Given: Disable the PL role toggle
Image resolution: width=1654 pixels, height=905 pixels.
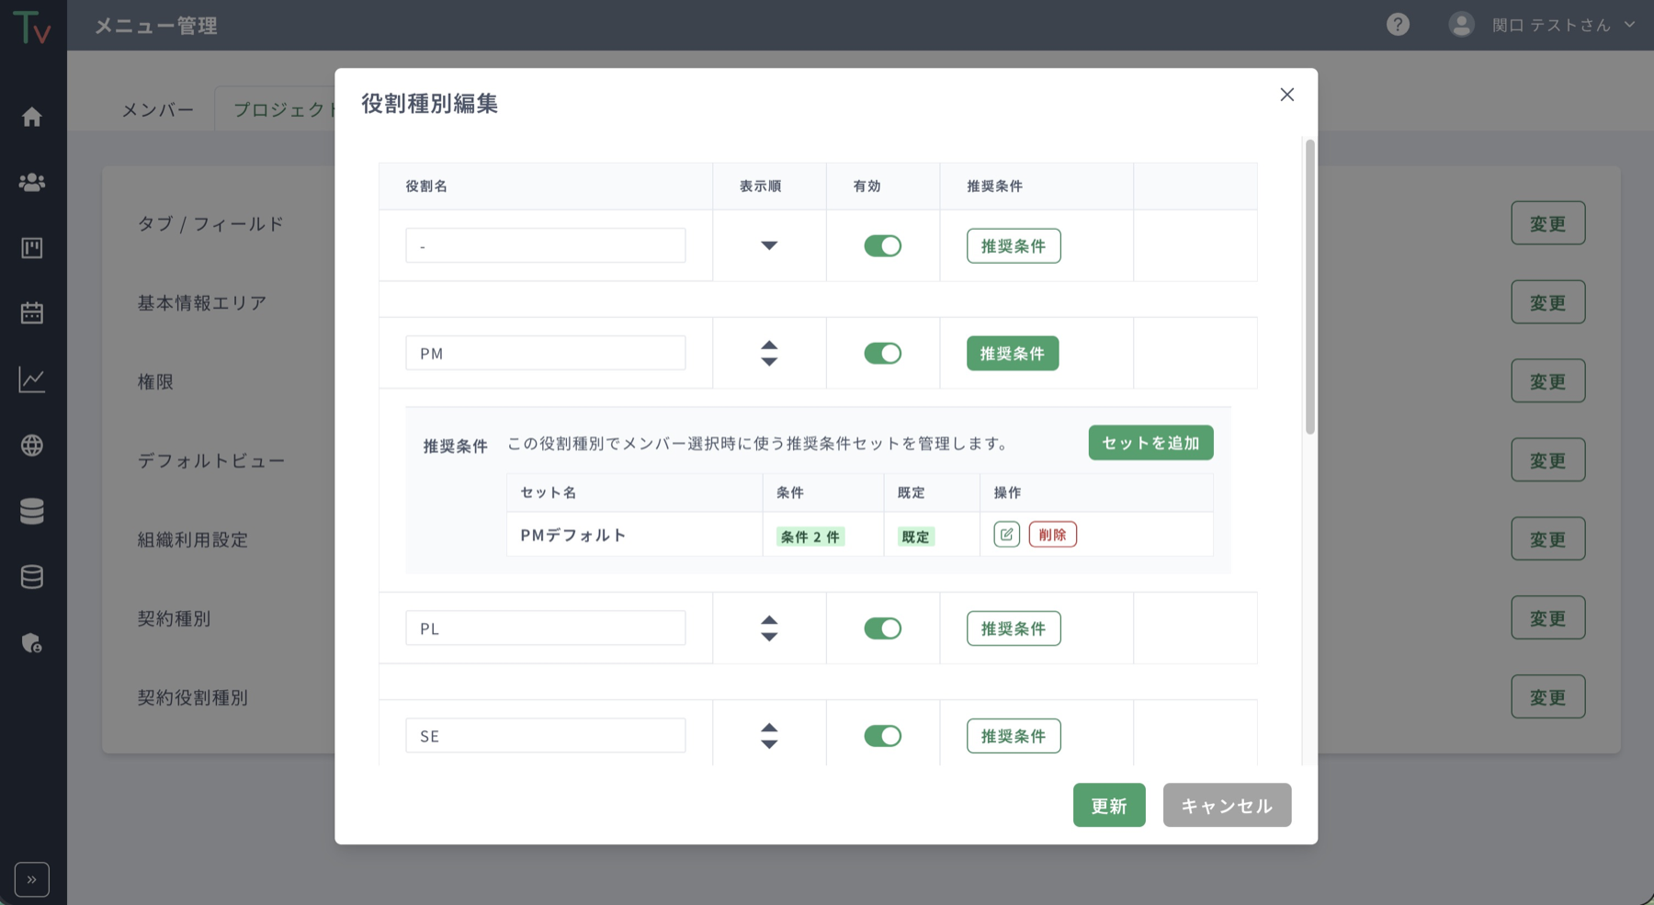Looking at the screenshot, I should tap(882, 628).
